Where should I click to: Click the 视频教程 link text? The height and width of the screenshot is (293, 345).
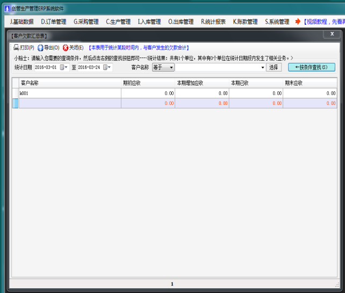(x=324, y=22)
